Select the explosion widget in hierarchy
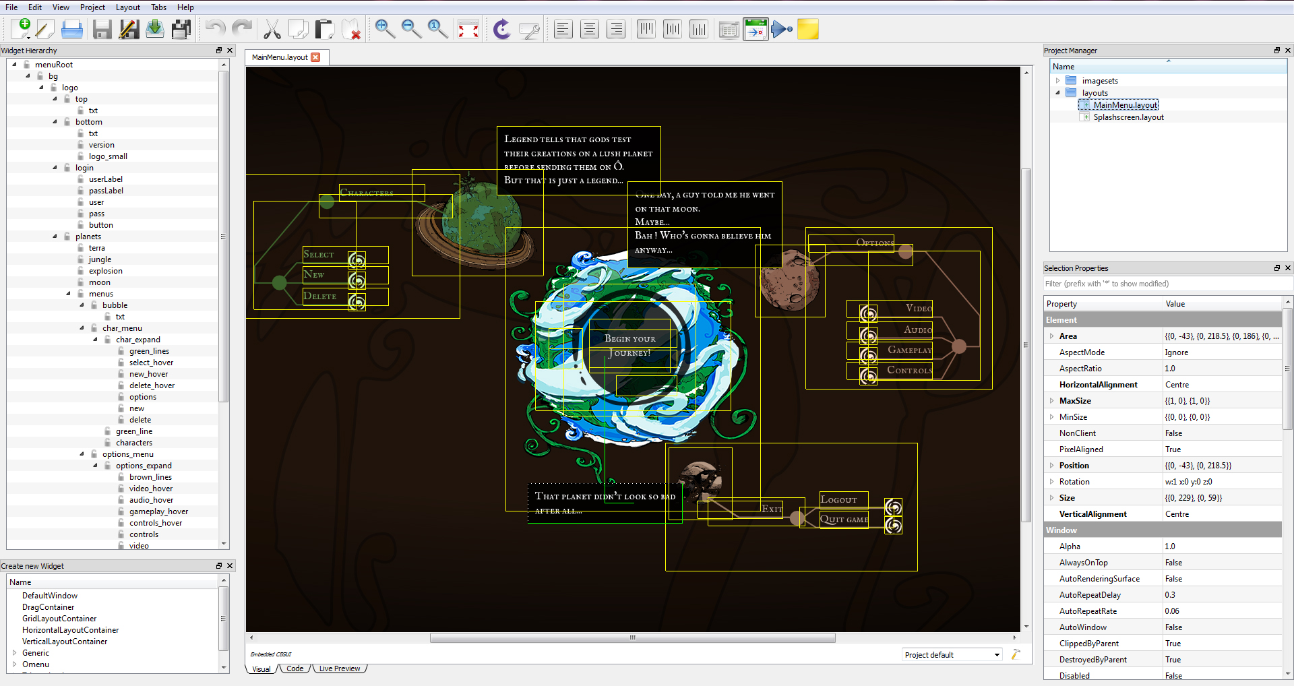The image size is (1294, 686). pyautogui.click(x=105, y=271)
